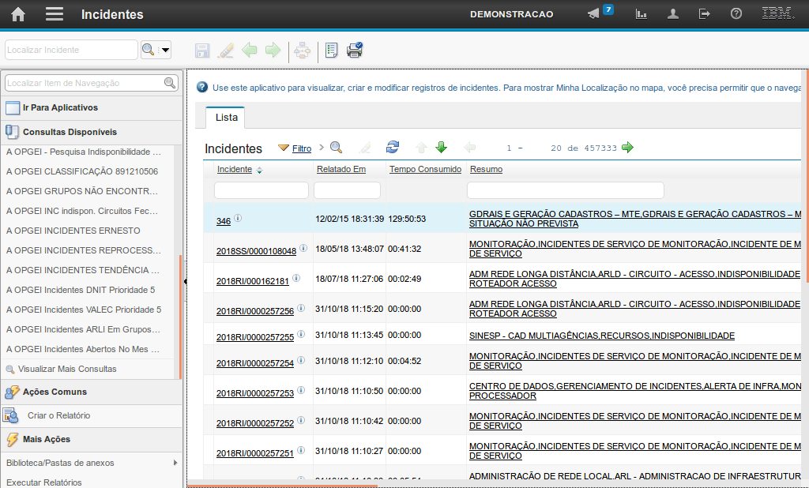Collapse the Mais Ações section
The image size is (809, 488).
coord(92,440)
